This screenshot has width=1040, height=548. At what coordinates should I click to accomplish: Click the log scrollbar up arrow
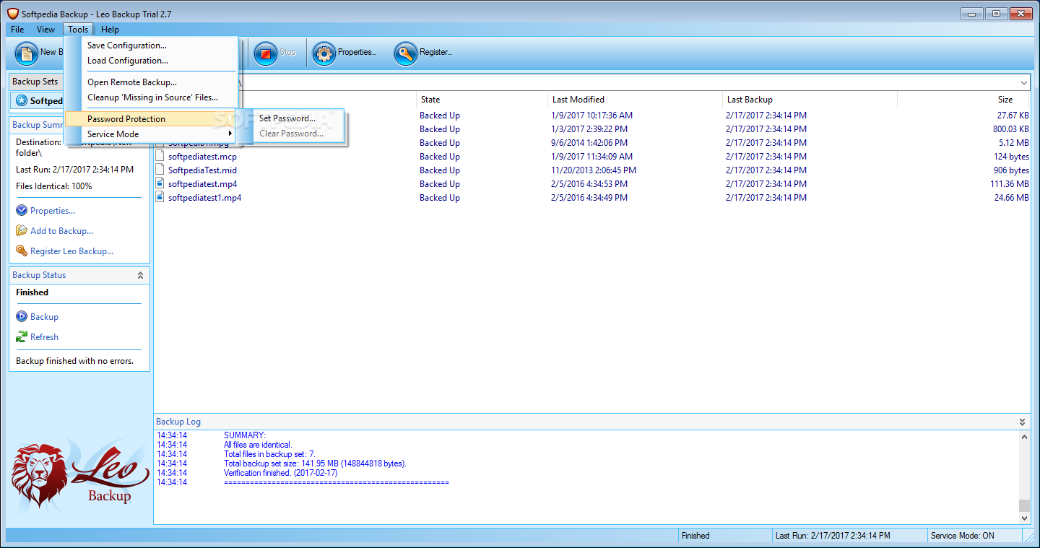click(1024, 437)
